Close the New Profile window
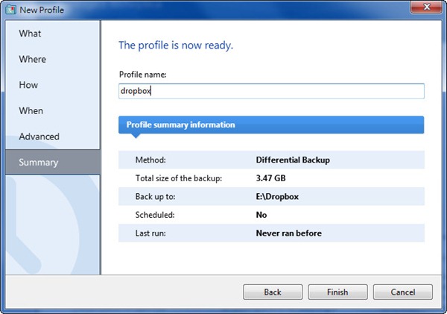Viewport: 447px width, 314px height. click(x=426, y=7)
